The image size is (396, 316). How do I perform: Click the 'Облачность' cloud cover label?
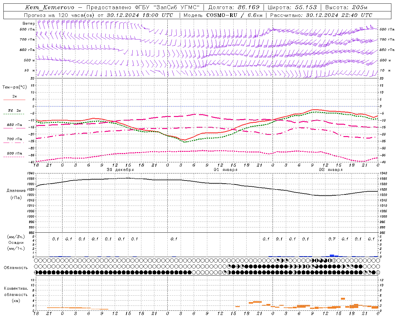point(16,268)
